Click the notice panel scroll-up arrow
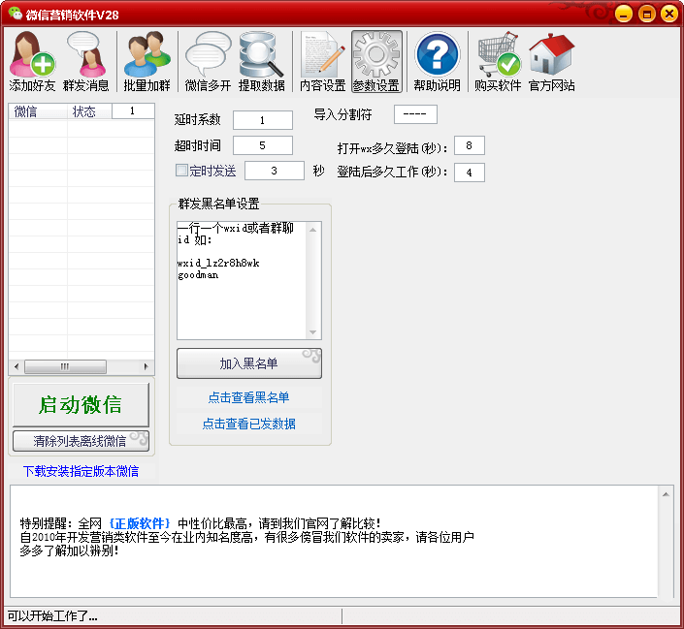 [x=666, y=494]
